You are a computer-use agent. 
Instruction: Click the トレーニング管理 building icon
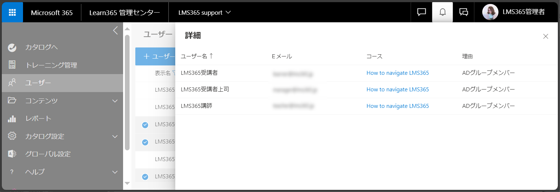(12, 65)
